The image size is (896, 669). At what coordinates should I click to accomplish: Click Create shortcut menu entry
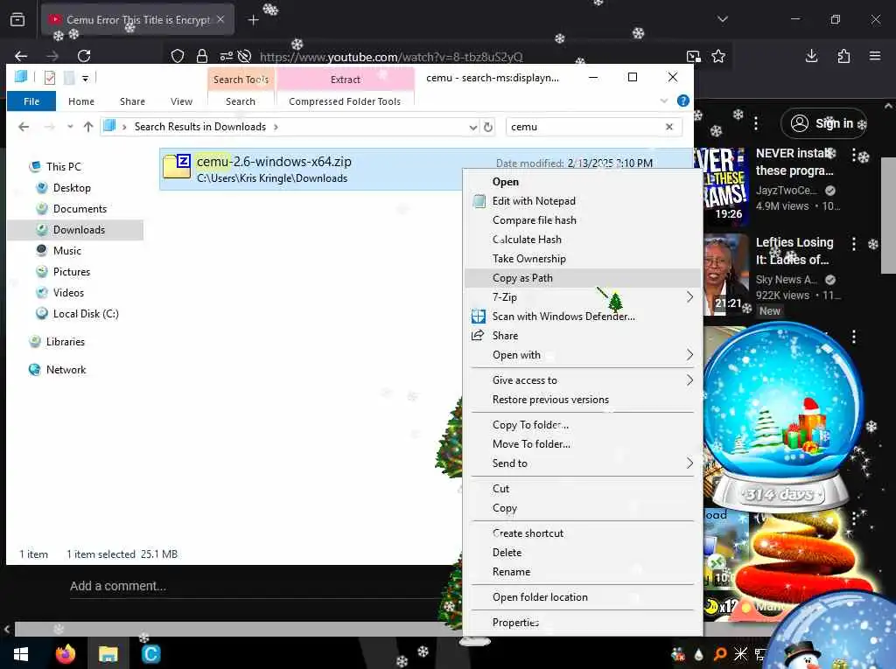[583, 533]
